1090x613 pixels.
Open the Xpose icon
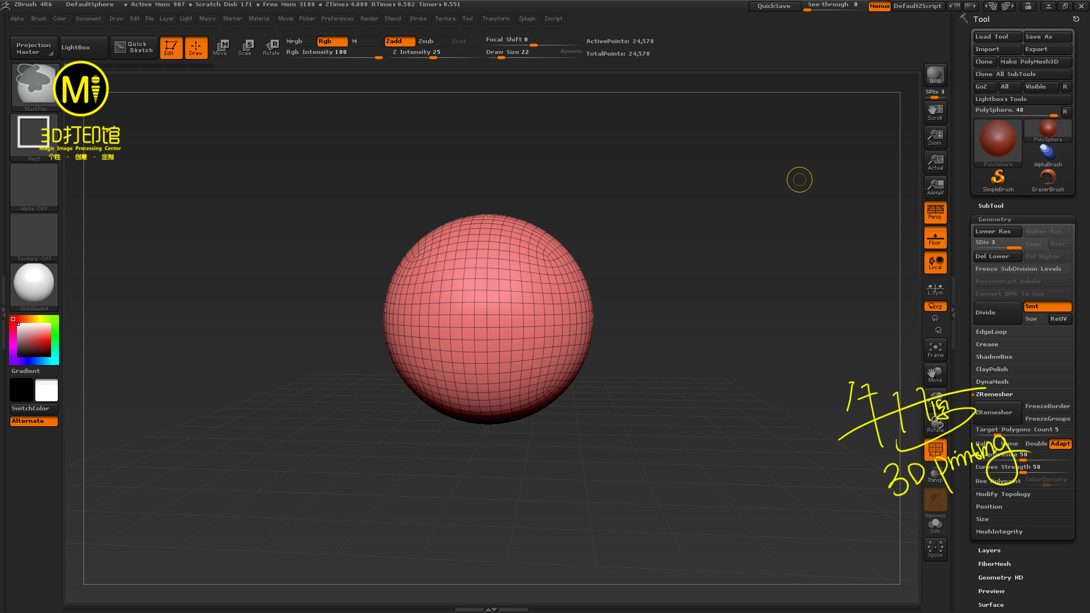coord(935,549)
